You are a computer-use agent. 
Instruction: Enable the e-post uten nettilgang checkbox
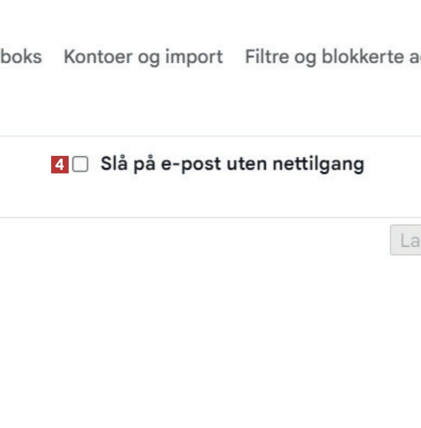coord(80,164)
